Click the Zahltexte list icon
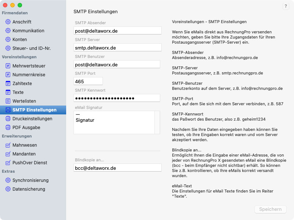Screen dimensions: 294x220 pos(8,84)
